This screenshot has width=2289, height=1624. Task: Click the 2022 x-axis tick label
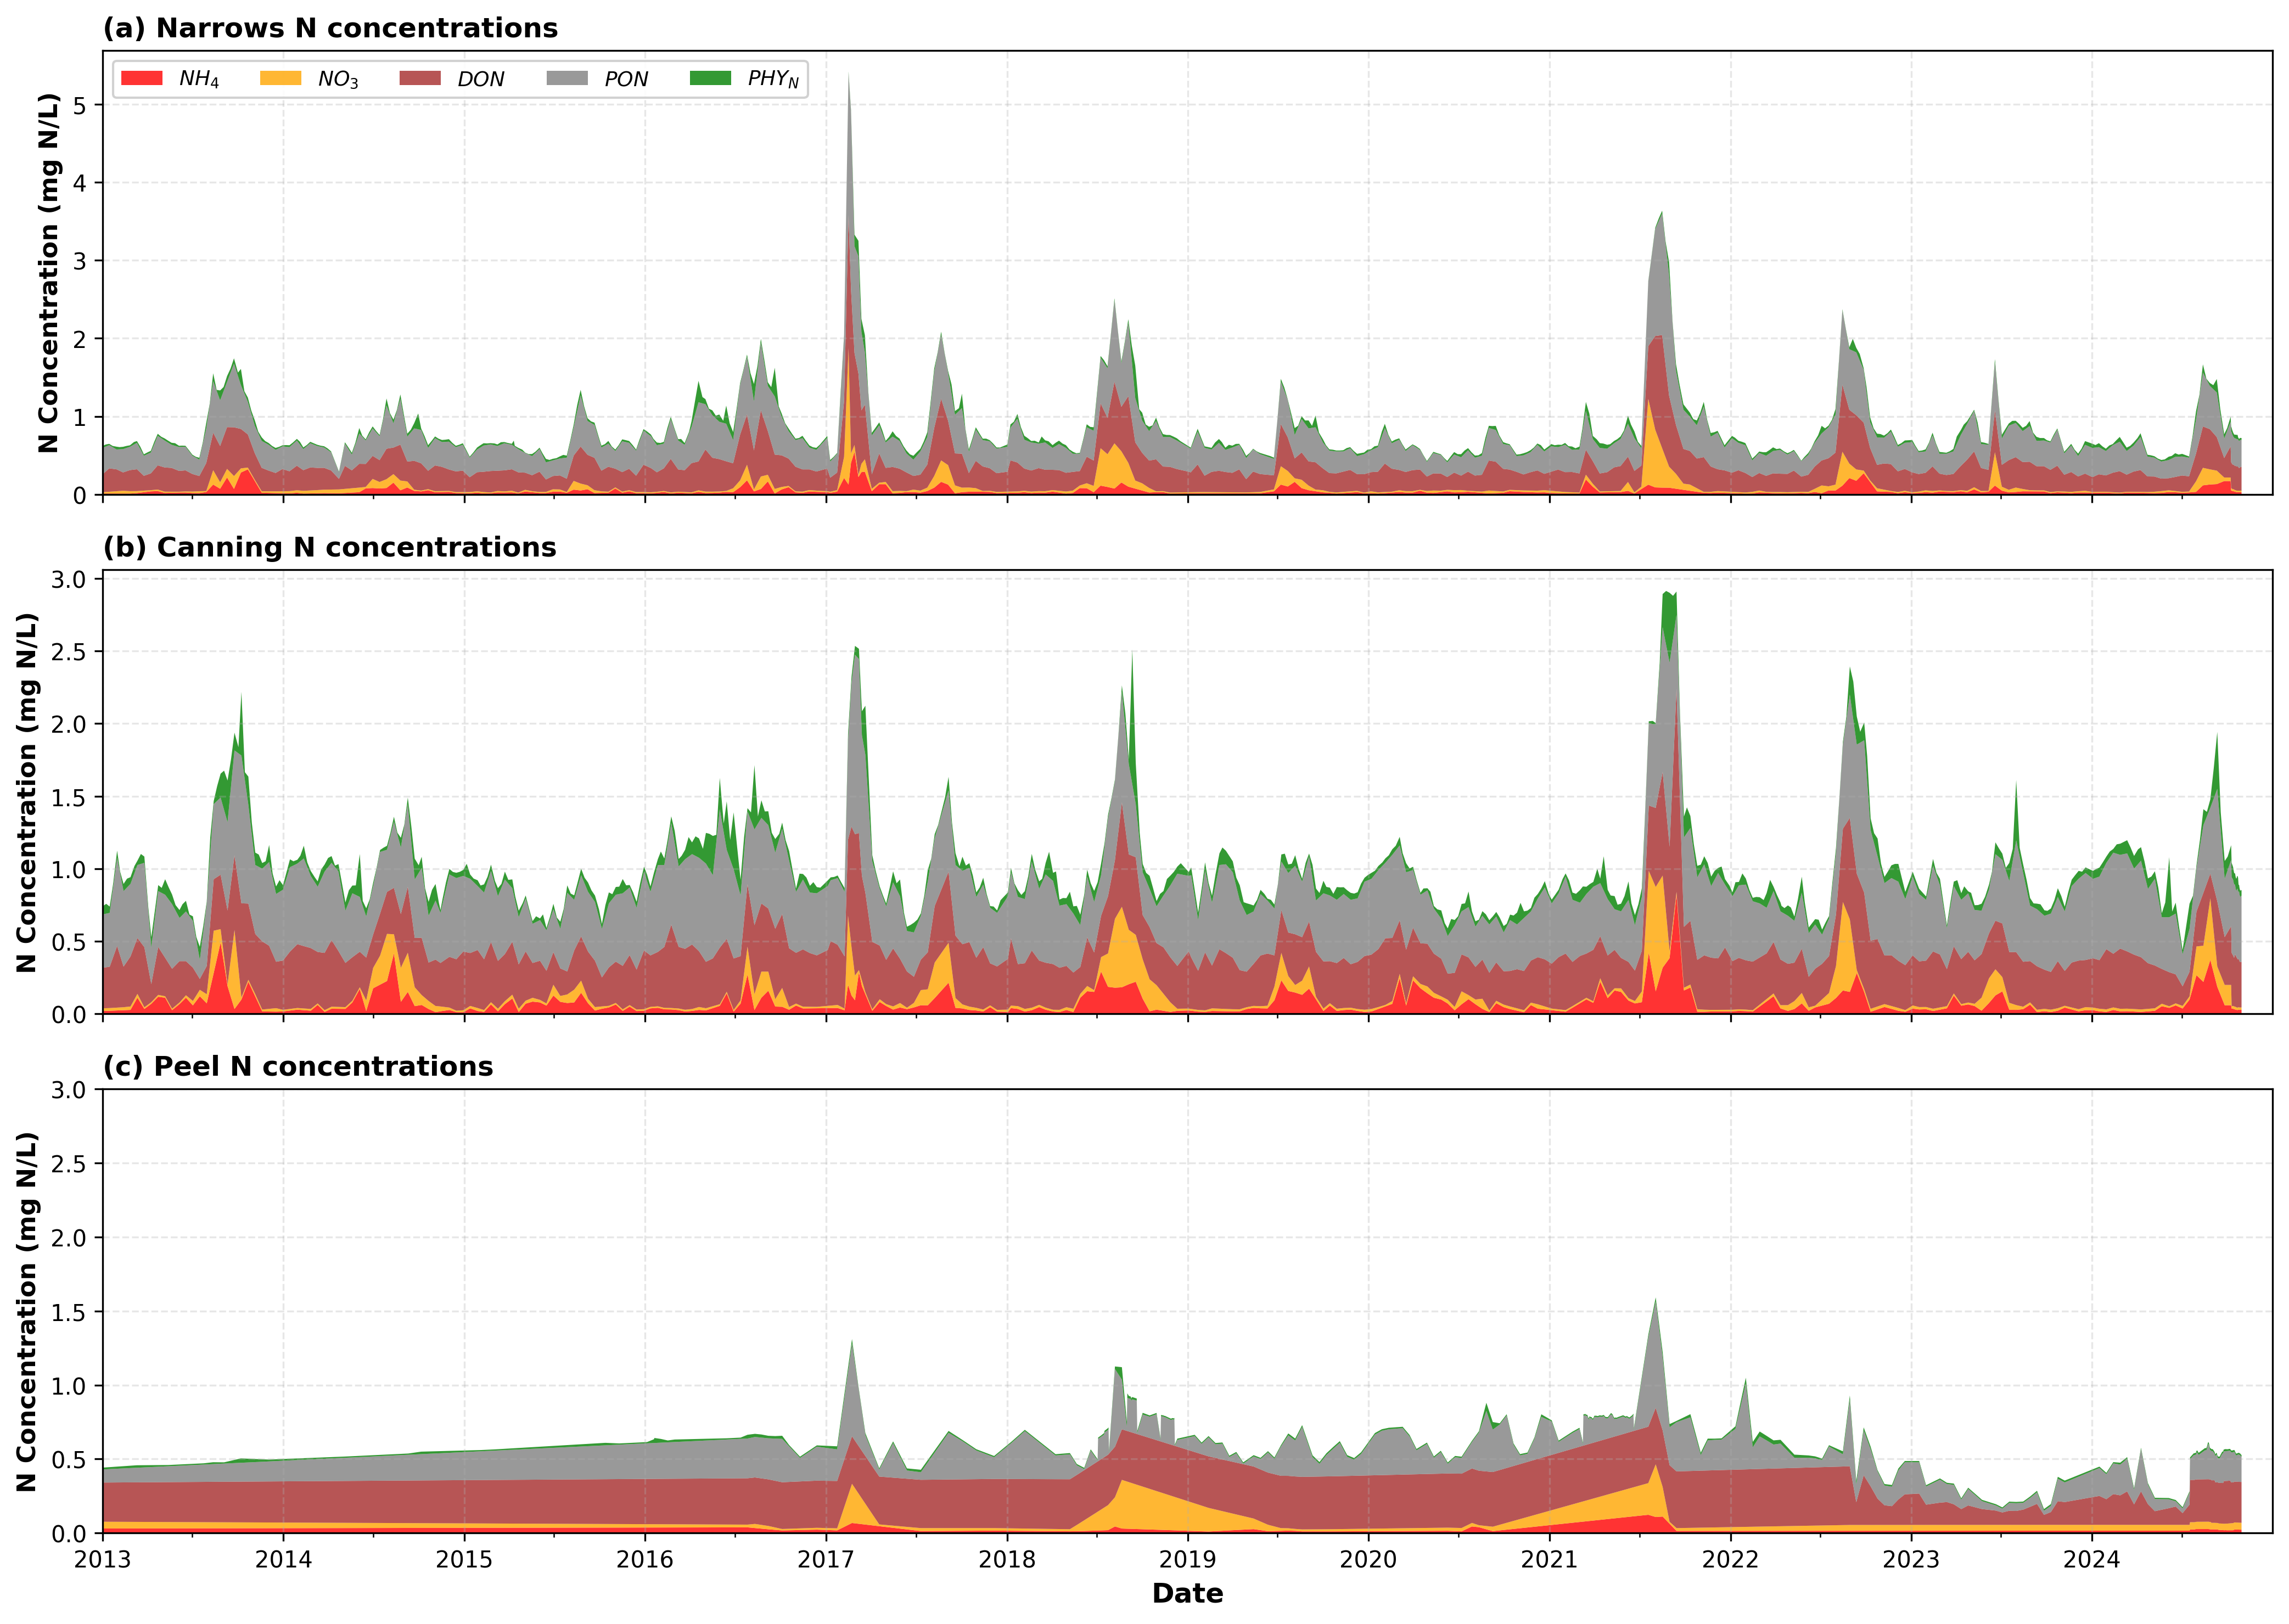click(x=1730, y=1559)
